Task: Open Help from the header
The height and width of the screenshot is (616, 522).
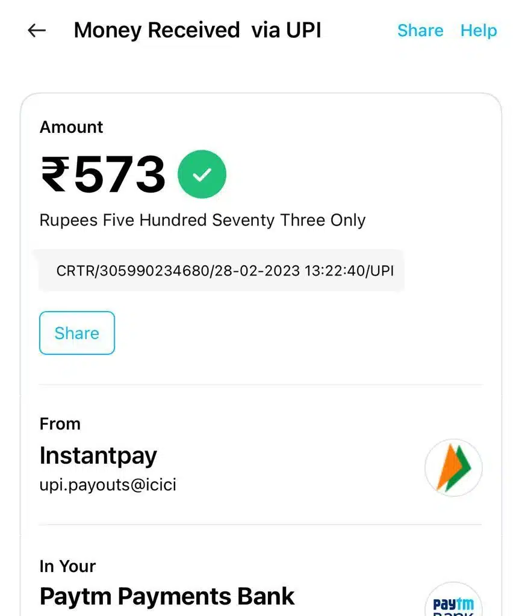Action: [x=479, y=30]
